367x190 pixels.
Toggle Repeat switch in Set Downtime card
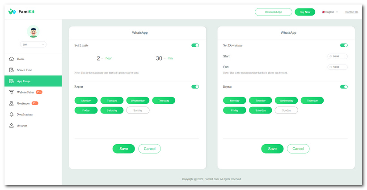pyautogui.click(x=344, y=87)
